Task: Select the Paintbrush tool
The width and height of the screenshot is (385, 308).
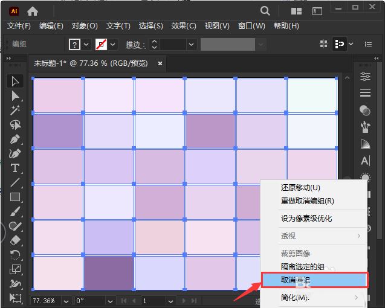Action: (15, 211)
